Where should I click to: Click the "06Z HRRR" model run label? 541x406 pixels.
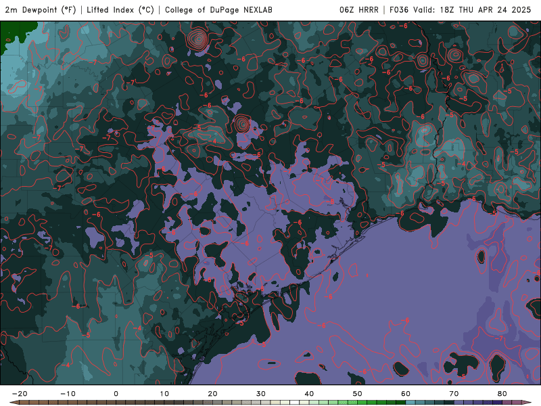(x=359, y=10)
